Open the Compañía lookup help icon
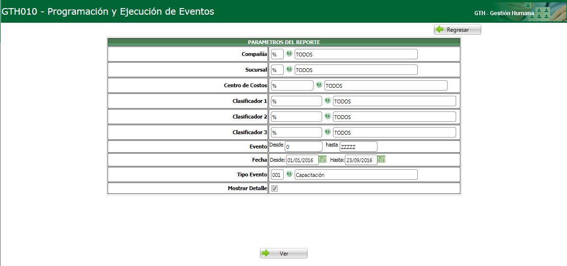The height and width of the screenshot is (266, 567). [x=289, y=54]
